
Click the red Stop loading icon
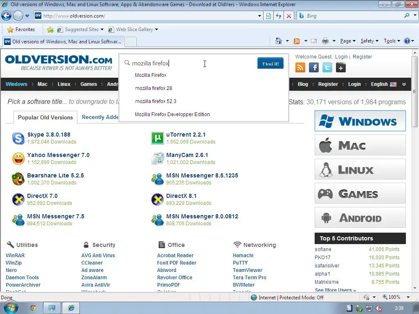coord(288,16)
